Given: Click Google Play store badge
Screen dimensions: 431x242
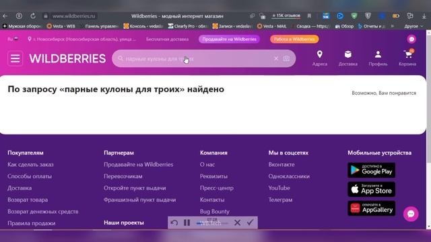Looking at the screenshot, I should click(371, 170).
